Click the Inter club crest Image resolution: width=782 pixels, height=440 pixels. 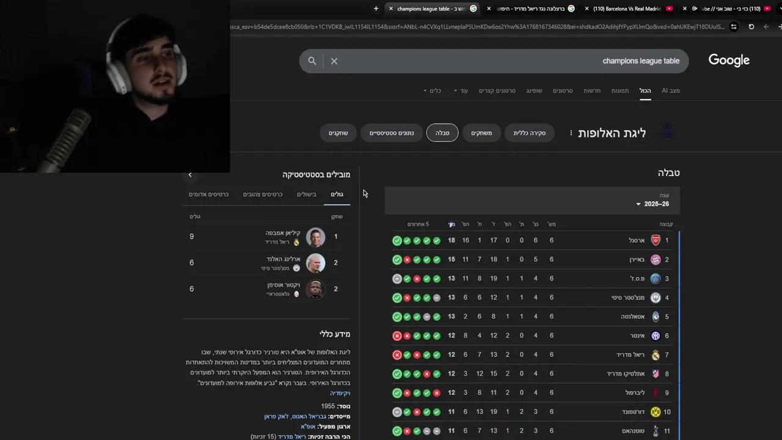coord(656,335)
